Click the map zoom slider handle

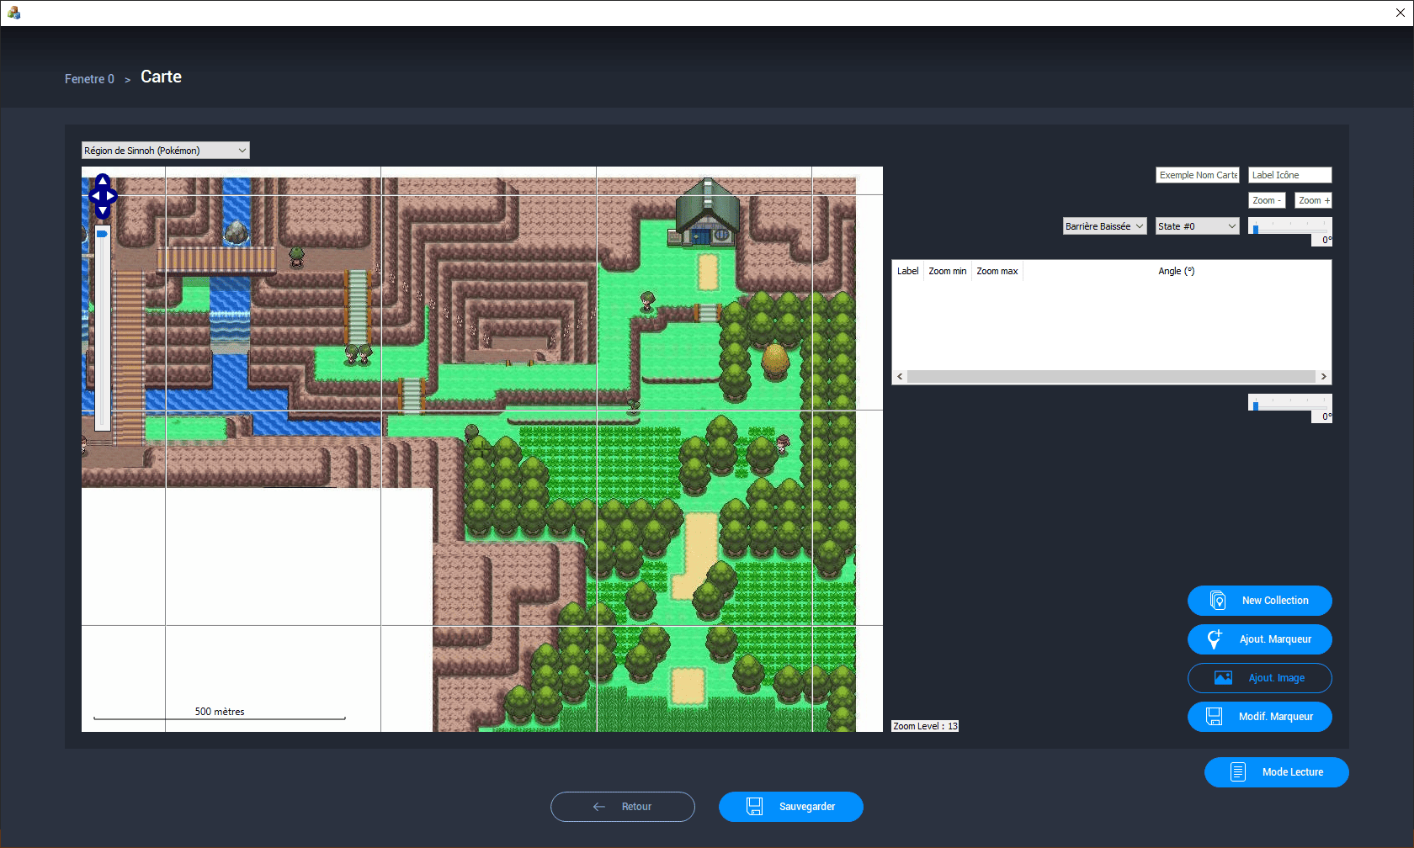(x=102, y=234)
